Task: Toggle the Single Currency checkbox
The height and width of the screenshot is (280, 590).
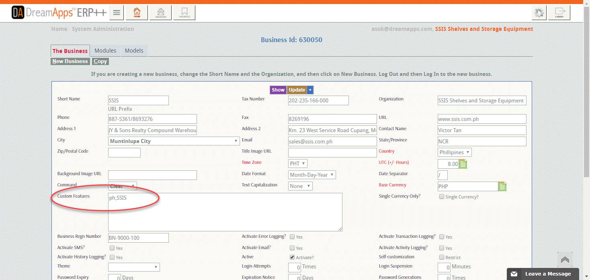Action: 442,197
